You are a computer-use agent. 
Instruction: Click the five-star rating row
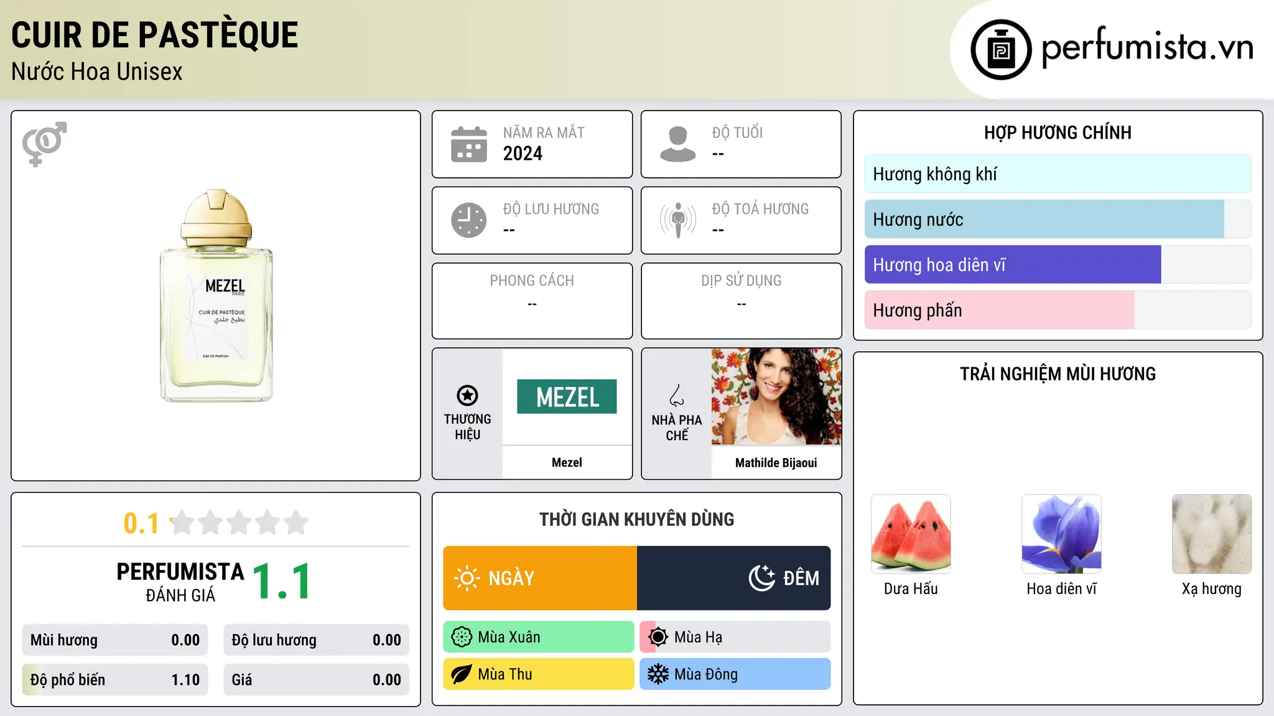pos(239,523)
